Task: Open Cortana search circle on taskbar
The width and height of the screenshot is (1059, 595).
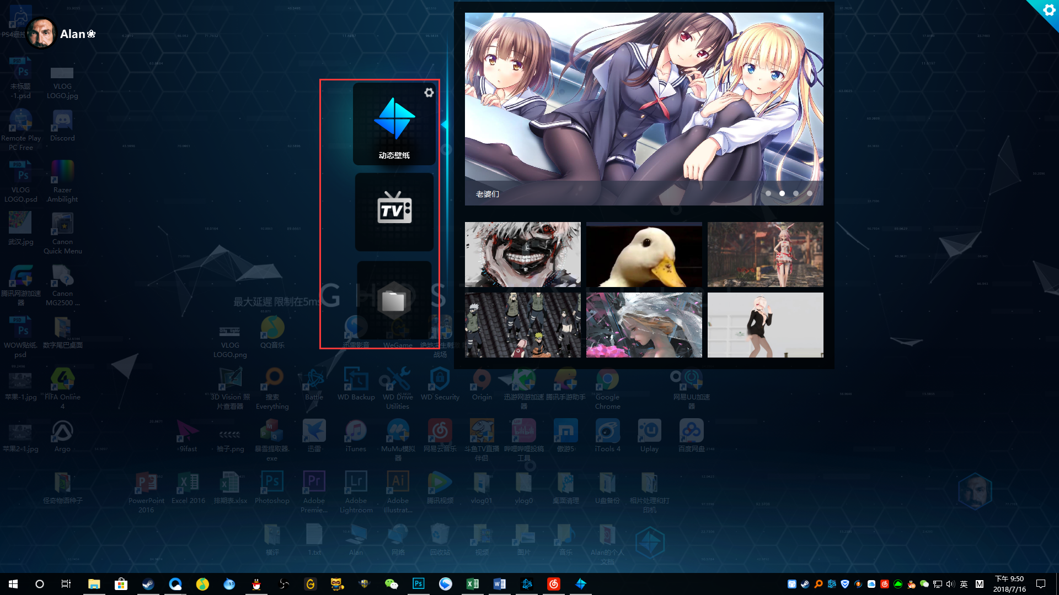Action: (40, 584)
